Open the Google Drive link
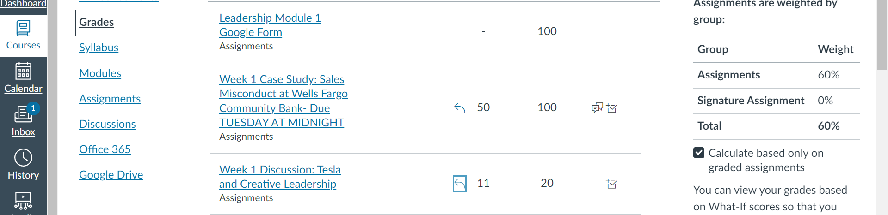 coord(111,175)
